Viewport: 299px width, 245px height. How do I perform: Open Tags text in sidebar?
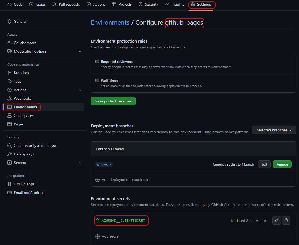(18, 81)
